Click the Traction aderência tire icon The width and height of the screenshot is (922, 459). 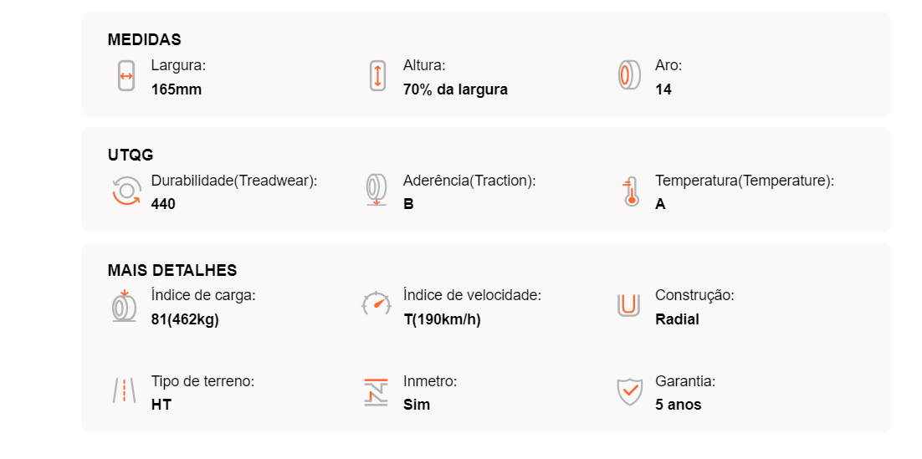click(x=376, y=191)
